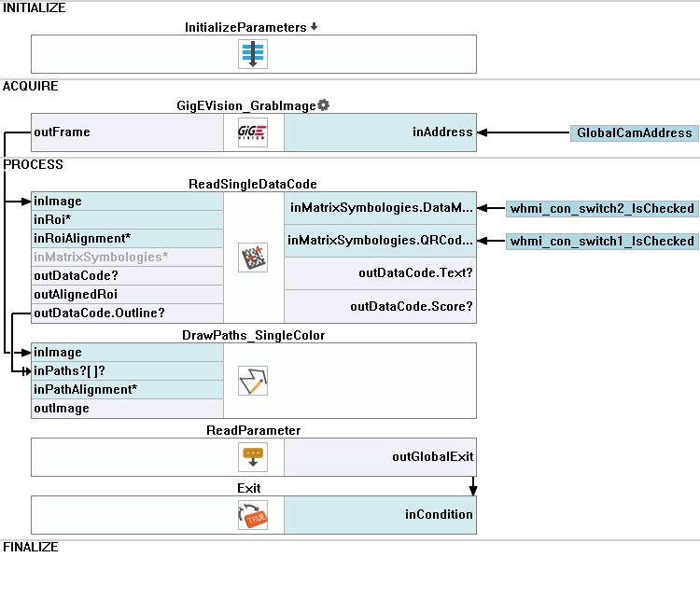
Task: Click the ReadParameter block icon
Action: (253, 457)
